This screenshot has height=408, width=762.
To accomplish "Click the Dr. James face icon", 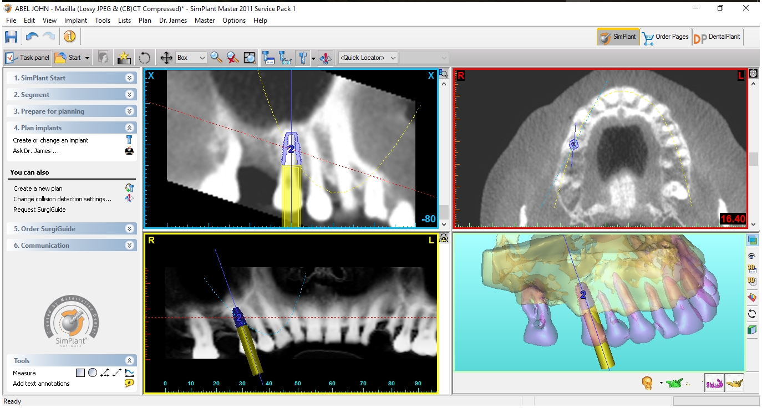I will tap(129, 151).
